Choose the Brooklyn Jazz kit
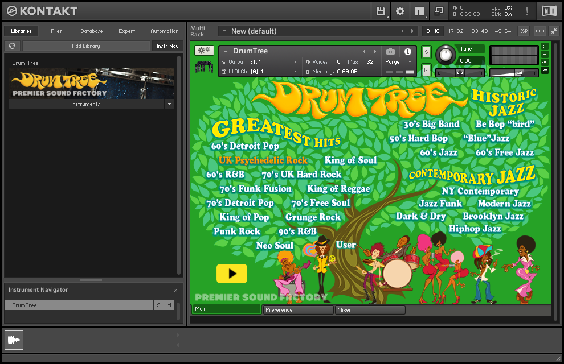564x364 pixels. click(493, 216)
